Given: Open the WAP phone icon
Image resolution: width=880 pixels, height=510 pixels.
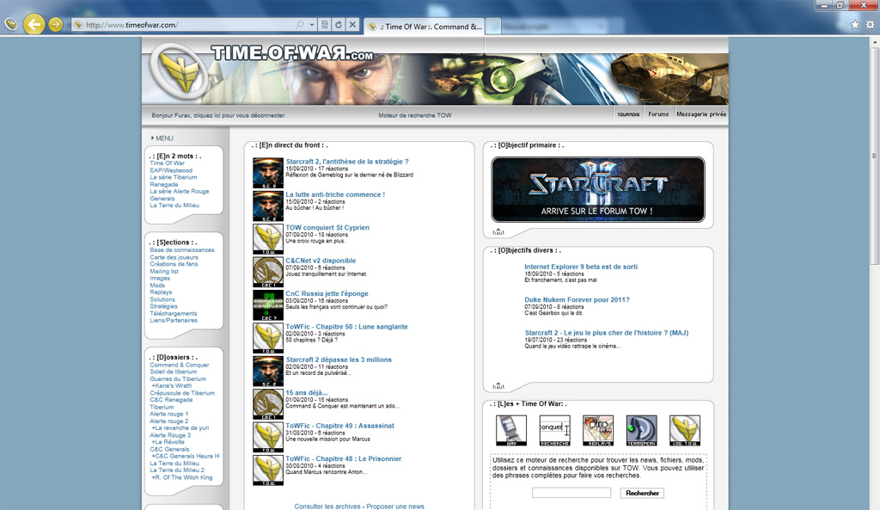Looking at the screenshot, I should click(511, 431).
